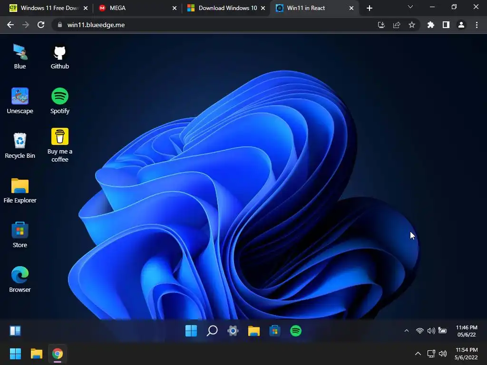
Task: Open the volume control in the web taskbar
Action: coord(431,331)
